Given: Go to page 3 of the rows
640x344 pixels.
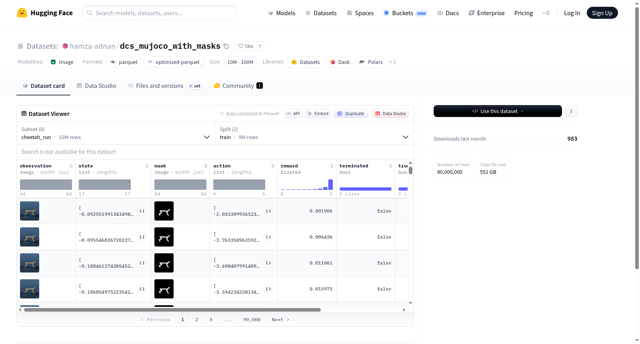Looking at the screenshot, I should 211,320.
